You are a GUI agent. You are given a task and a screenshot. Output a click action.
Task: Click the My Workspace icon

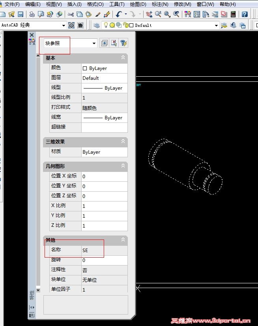coord(80,25)
